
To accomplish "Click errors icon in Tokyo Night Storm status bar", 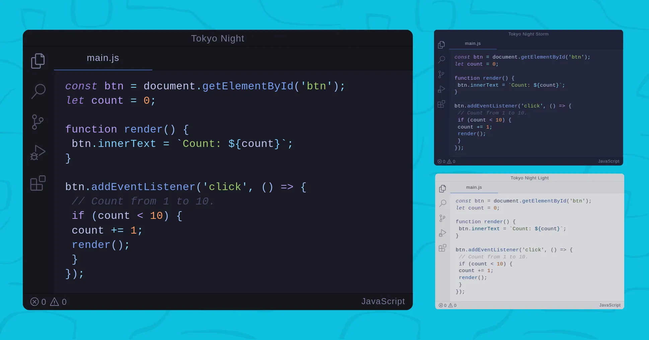I will point(440,161).
